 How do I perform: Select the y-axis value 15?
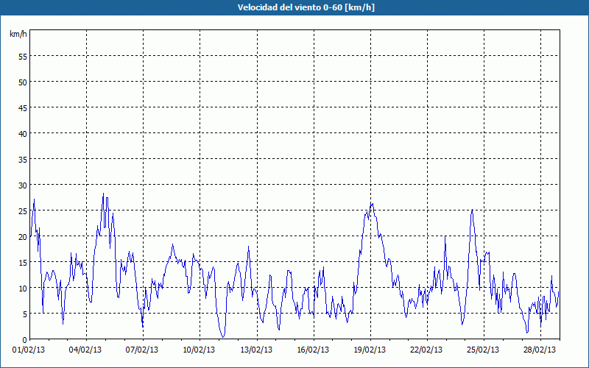[23, 263]
